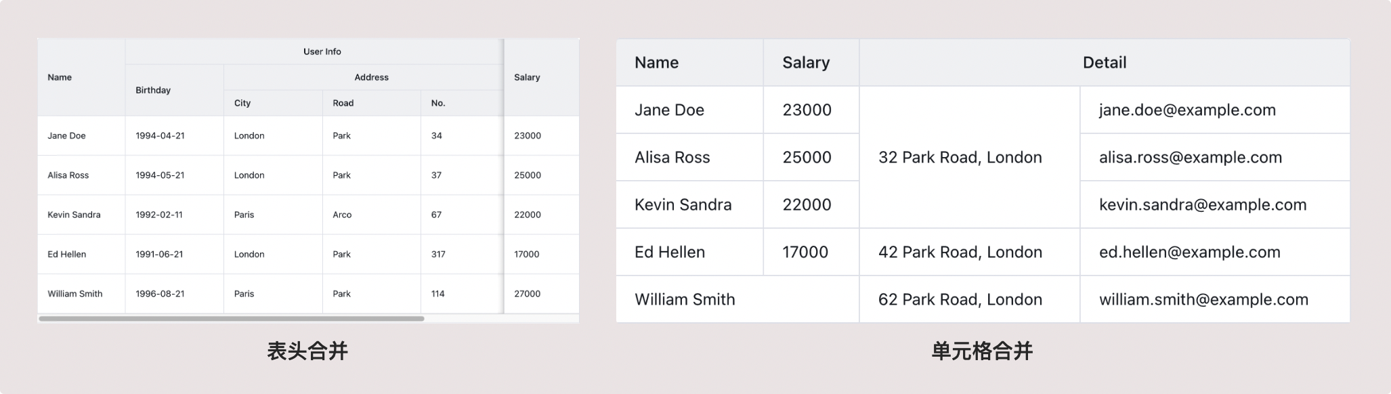Screen dimensions: 1391x394
Task: Click the 27000 salary cell
Action: point(527,294)
